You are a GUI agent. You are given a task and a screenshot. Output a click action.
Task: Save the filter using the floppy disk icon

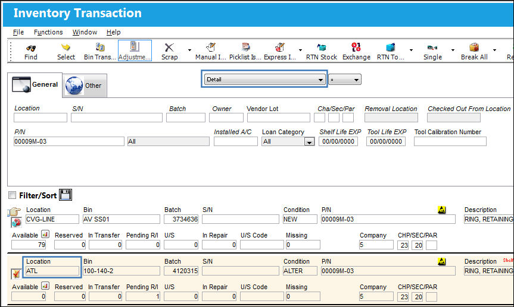(x=66, y=195)
